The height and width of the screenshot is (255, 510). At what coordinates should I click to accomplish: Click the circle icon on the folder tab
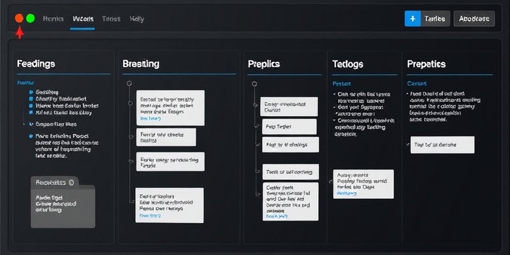pyautogui.click(x=71, y=182)
